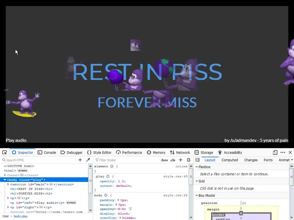The height and width of the screenshot is (220, 294).
Task: Open style.css:28 source link
Action: [x=175, y=195]
